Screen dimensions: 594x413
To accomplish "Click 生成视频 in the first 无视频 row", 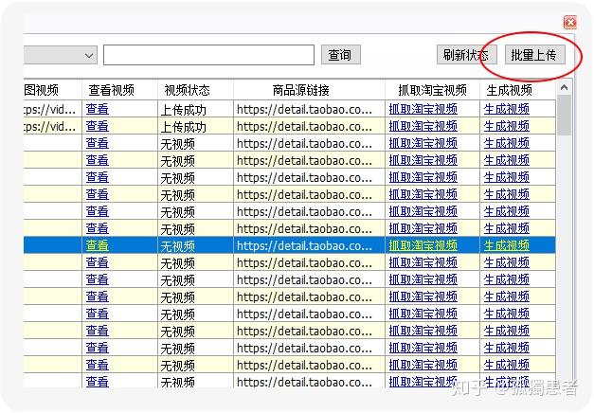I will pyautogui.click(x=506, y=143).
